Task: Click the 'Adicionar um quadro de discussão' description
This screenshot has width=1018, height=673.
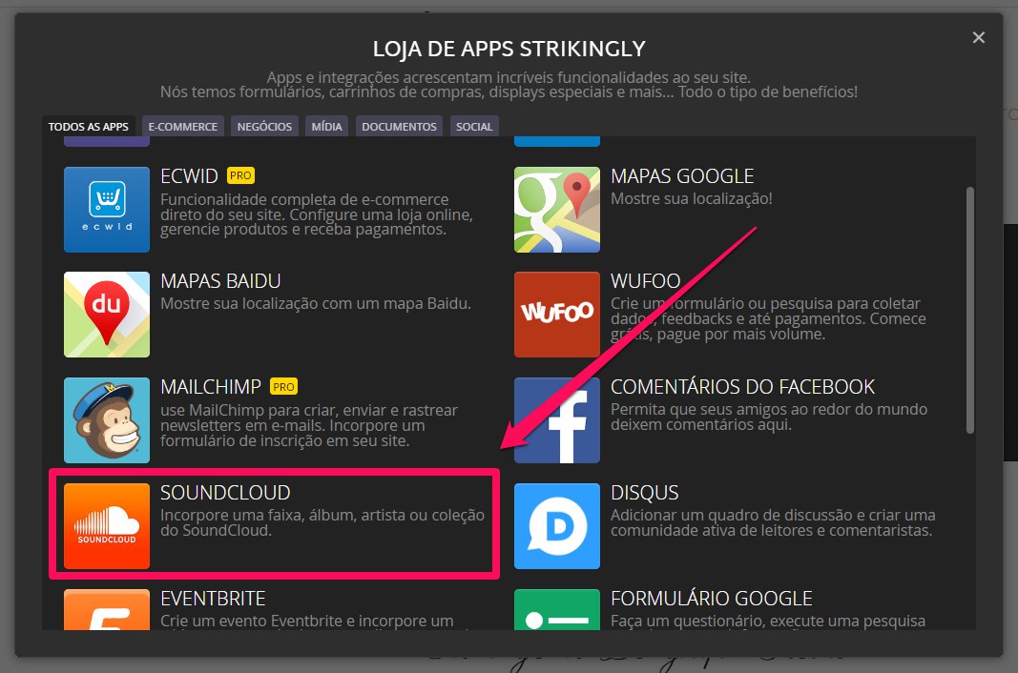Action: pyautogui.click(x=773, y=522)
